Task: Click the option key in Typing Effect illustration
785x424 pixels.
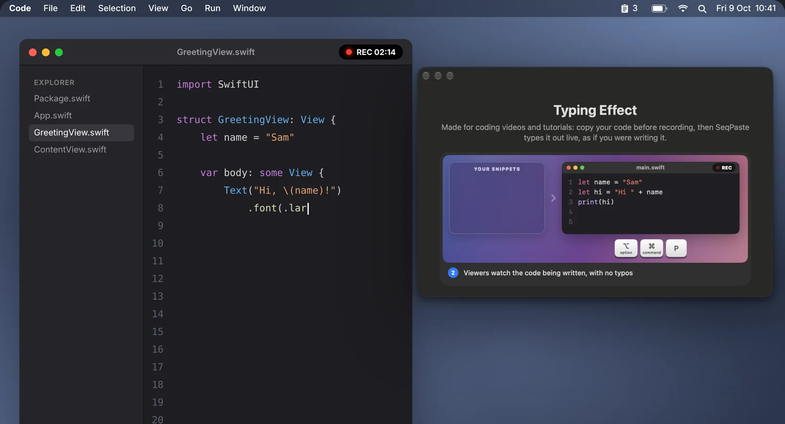Action: pos(626,248)
